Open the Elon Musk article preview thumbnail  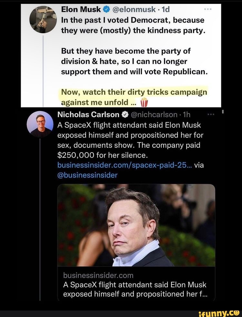click(x=136, y=226)
